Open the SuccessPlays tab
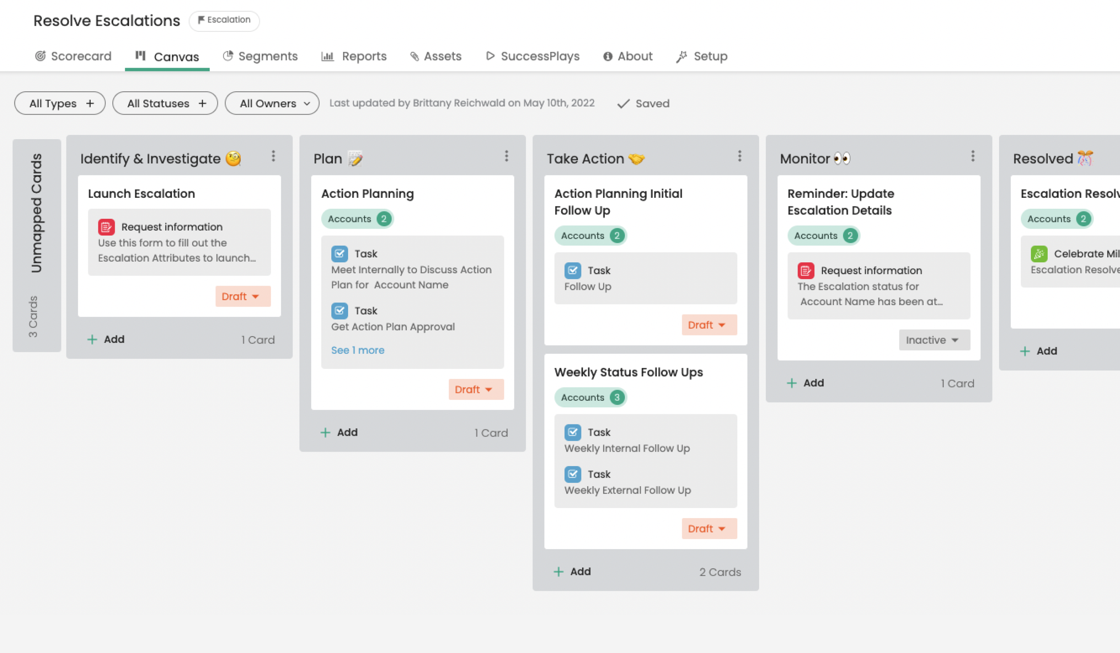The image size is (1120, 653). [532, 56]
